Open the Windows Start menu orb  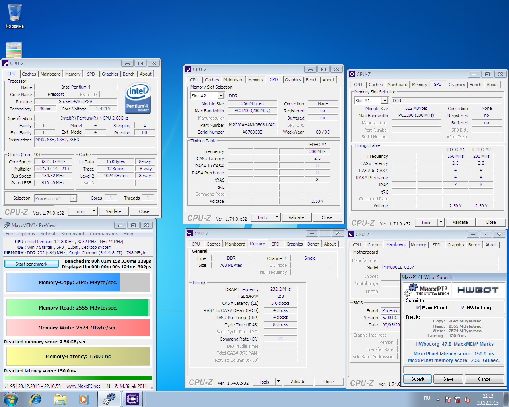pyautogui.click(x=11, y=399)
